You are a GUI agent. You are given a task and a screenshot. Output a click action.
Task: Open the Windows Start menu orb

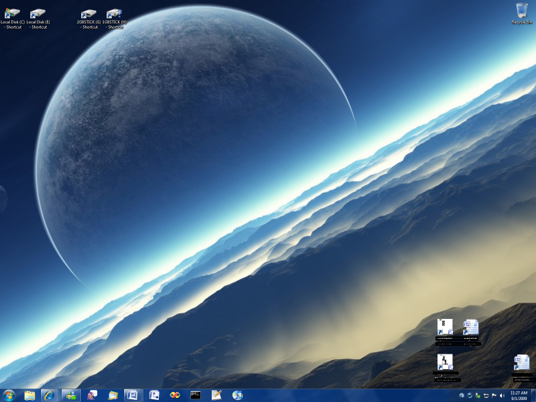pos(9,395)
